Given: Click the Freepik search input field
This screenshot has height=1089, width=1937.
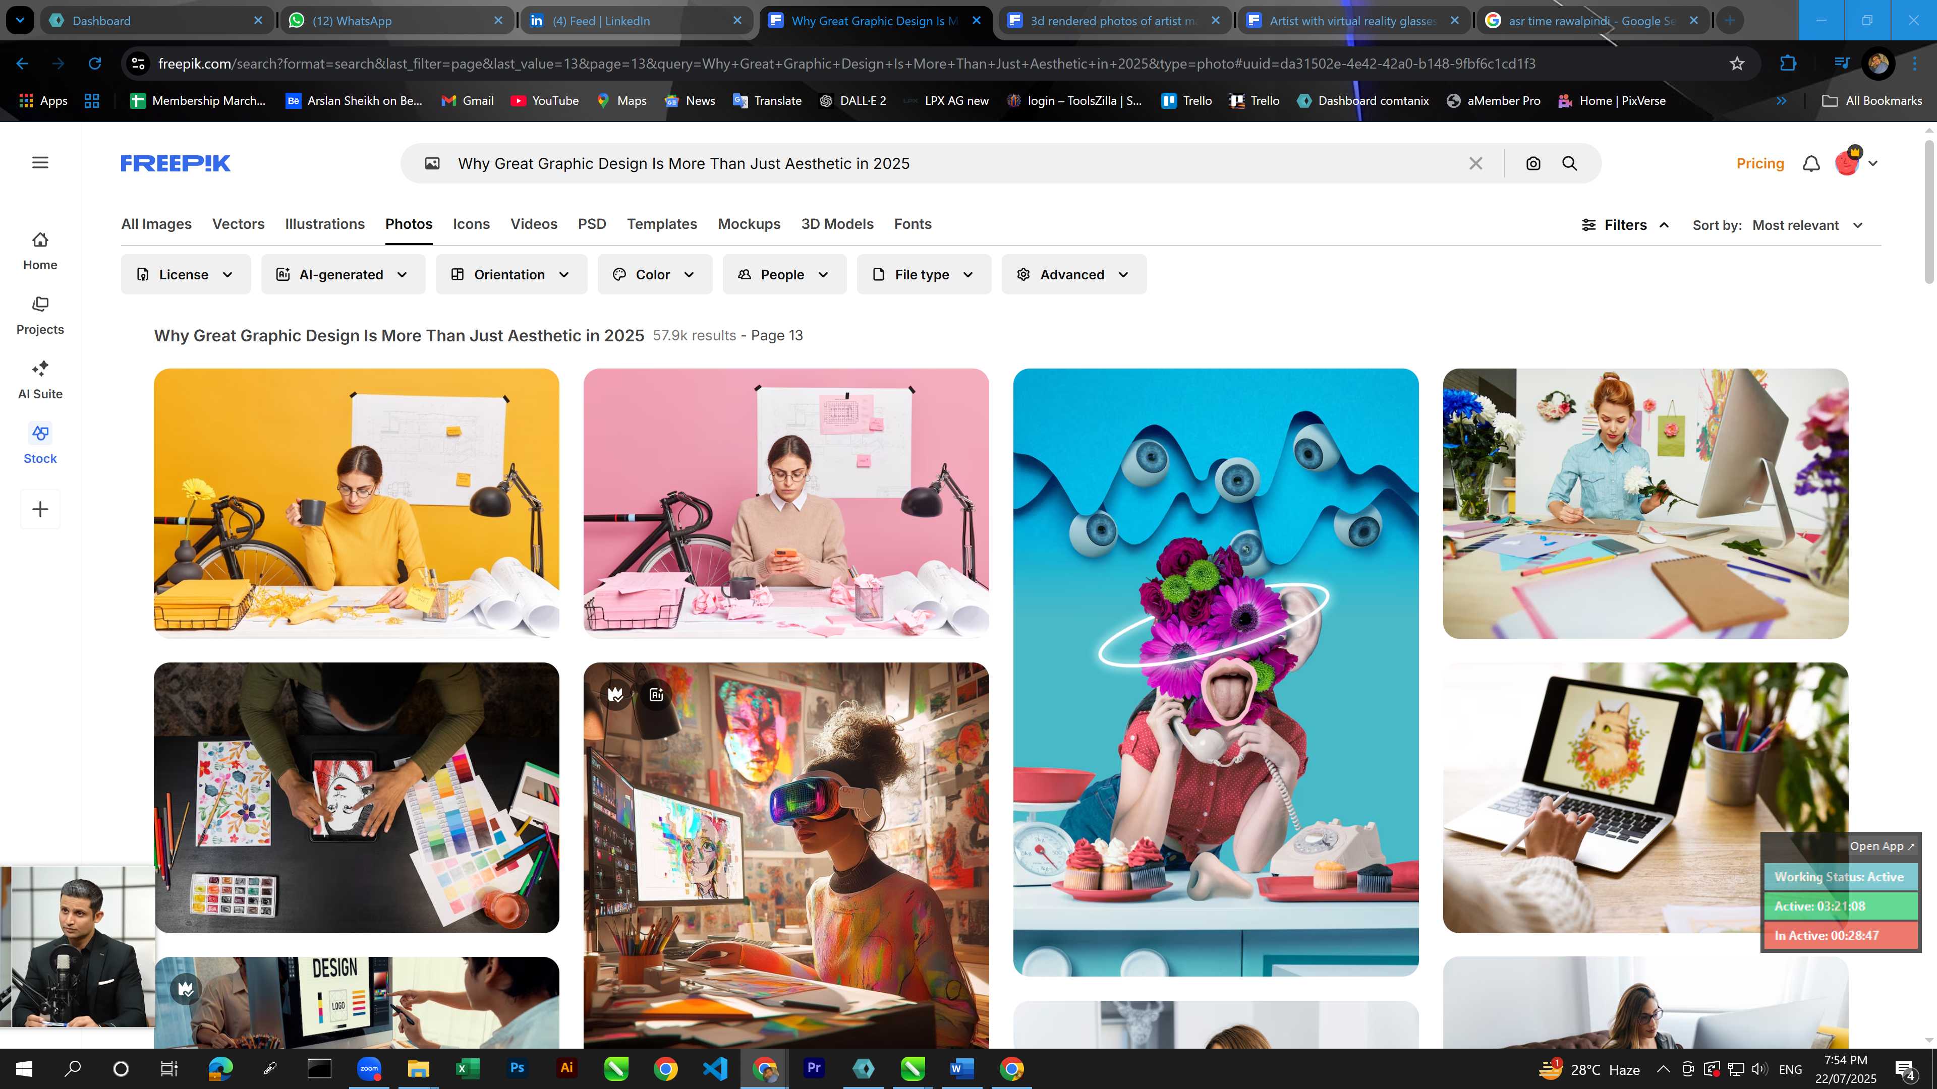Looking at the screenshot, I should tap(955, 163).
